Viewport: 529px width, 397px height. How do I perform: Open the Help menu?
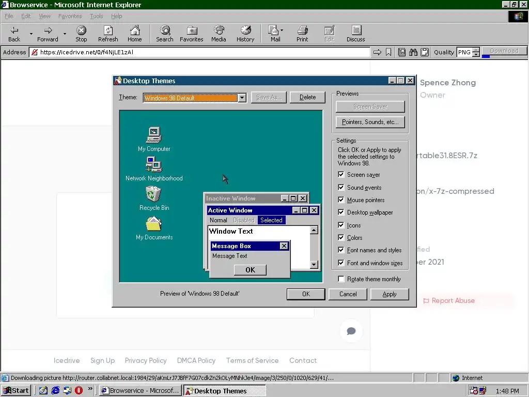pyautogui.click(x=117, y=16)
